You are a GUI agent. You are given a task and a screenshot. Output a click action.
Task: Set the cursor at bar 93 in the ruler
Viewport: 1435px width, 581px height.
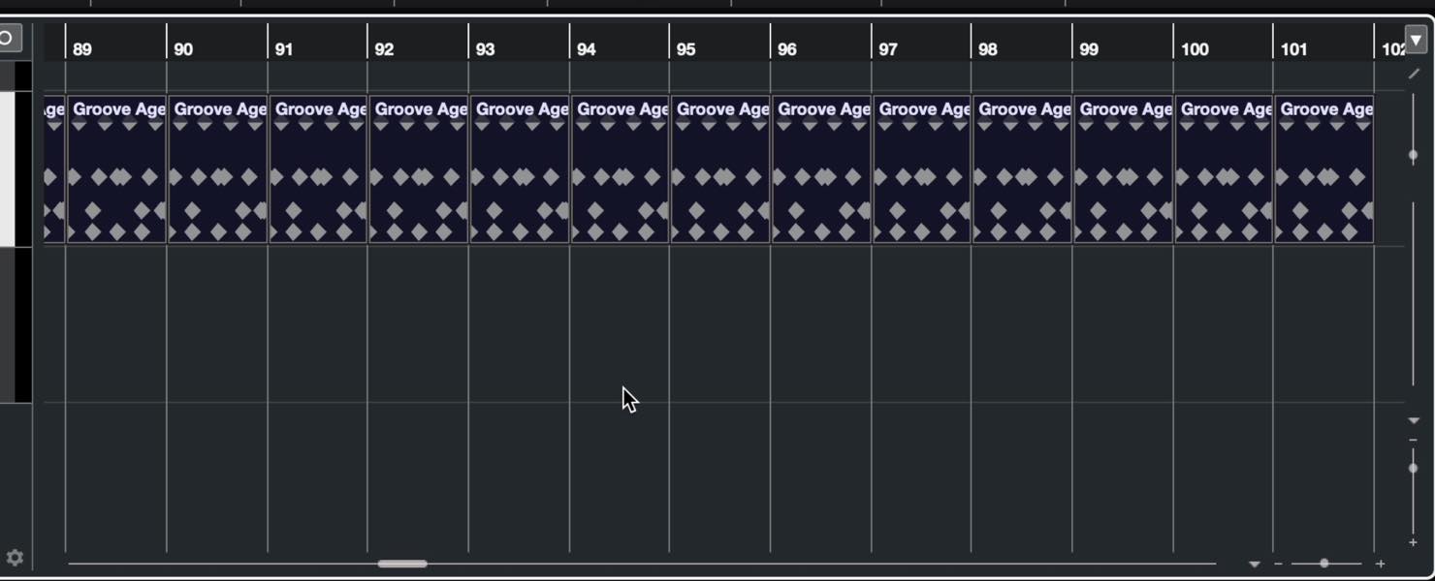coord(485,49)
